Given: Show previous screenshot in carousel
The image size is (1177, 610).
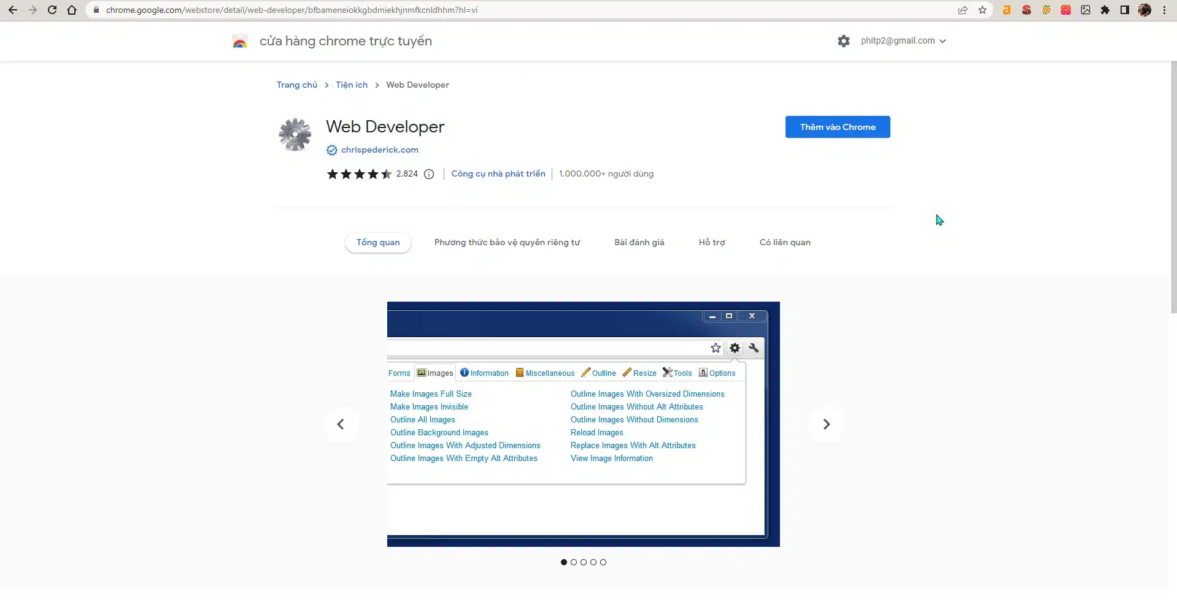Looking at the screenshot, I should click(x=341, y=424).
